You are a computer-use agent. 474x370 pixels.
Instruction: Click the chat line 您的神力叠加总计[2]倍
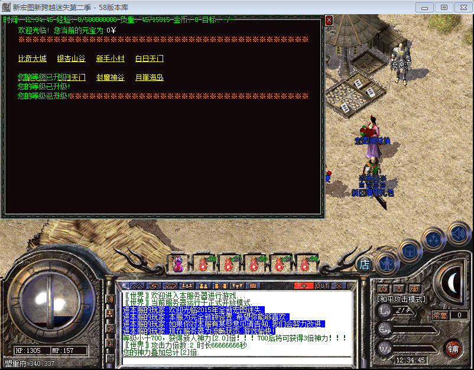click(x=161, y=352)
